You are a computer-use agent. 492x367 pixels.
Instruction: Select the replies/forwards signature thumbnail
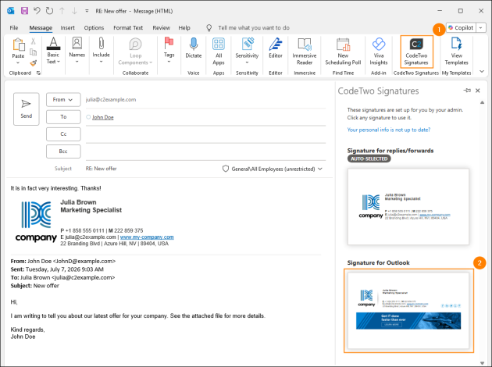[x=408, y=207]
